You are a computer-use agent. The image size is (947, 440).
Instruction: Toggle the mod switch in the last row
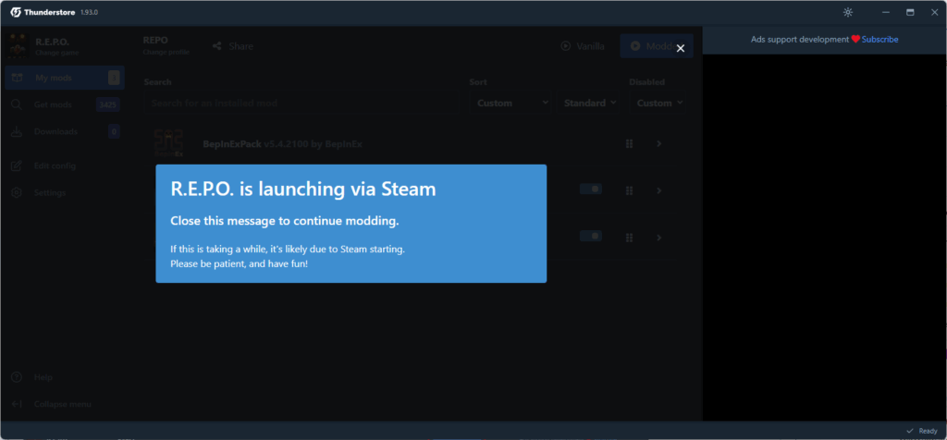pyautogui.click(x=591, y=236)
